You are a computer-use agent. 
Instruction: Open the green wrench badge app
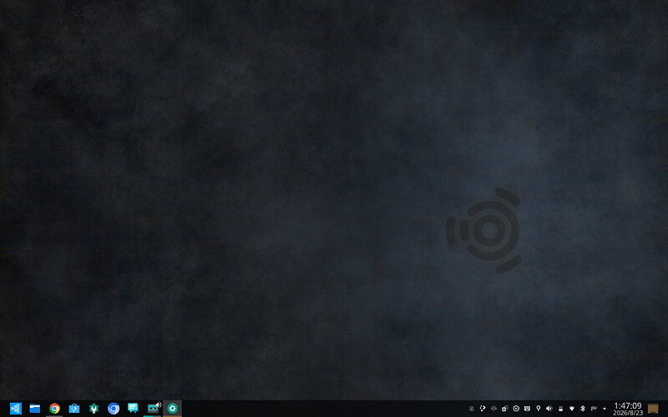94,409
